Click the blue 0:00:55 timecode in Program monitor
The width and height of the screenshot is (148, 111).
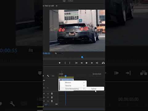[x=47, y=53]
